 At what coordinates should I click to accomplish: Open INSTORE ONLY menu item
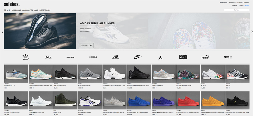click(x=45, y=10)
